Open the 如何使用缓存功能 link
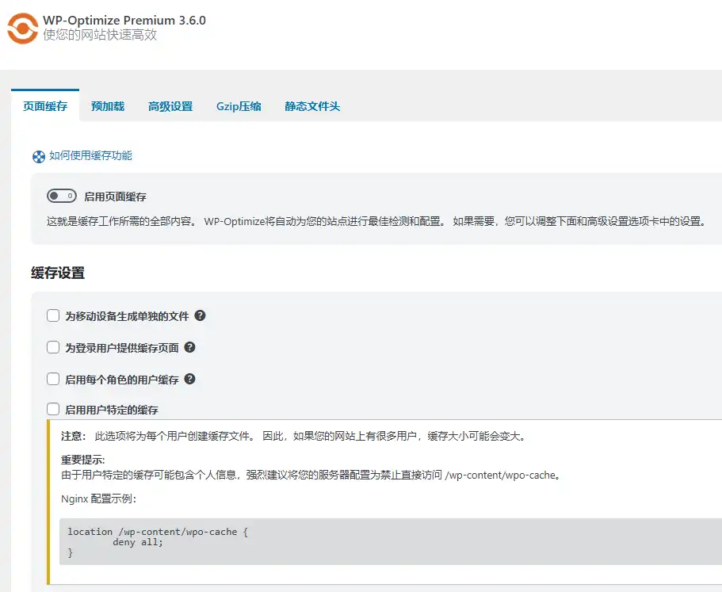722x592 pixels. [x=86, y=156]
